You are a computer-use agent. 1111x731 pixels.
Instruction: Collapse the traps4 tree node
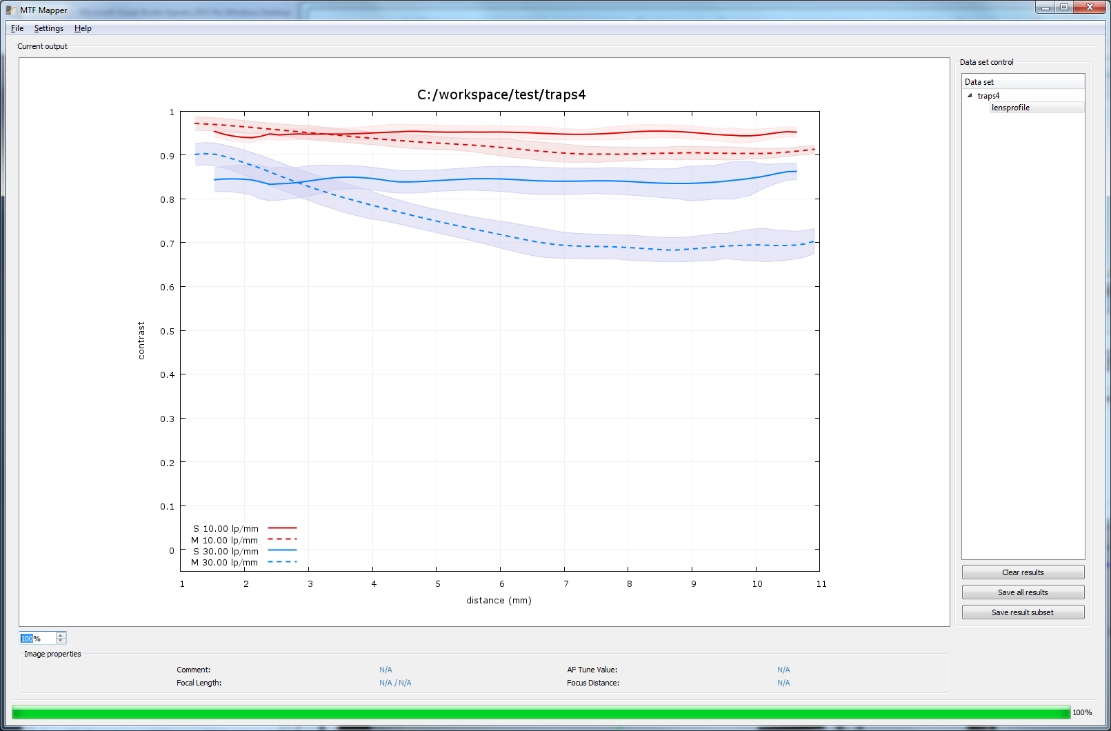click(970, 96)
